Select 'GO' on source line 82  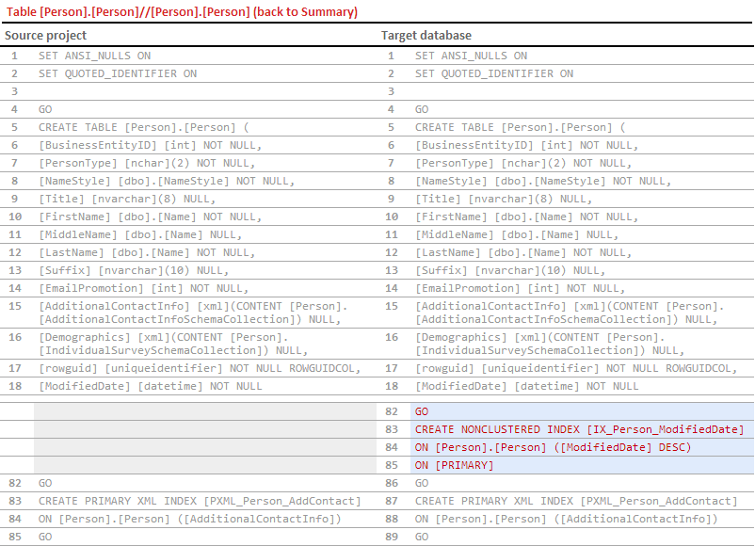point(45,483)
